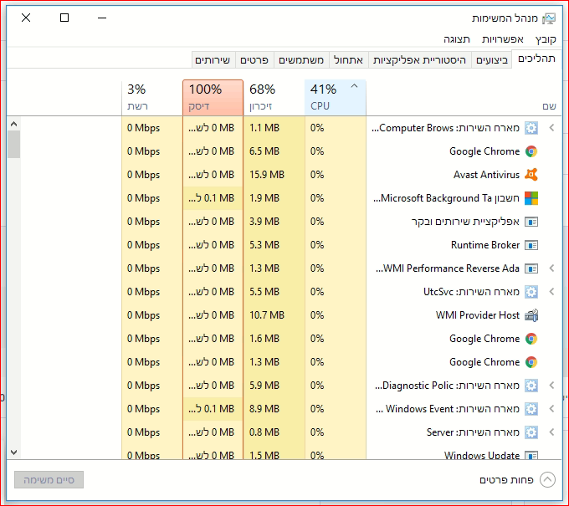Click the scrollbar up arrow

pos(13,124)
